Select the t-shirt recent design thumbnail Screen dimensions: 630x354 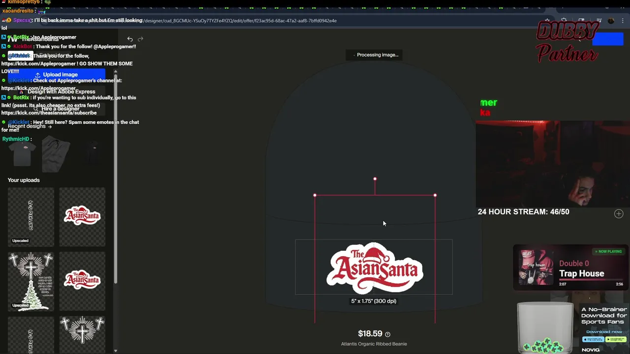23,154
